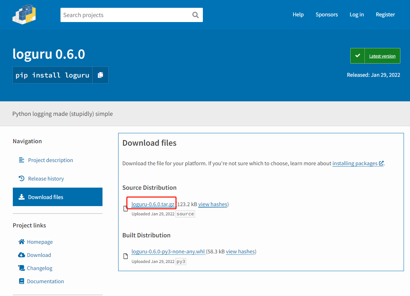Open the Changelog project link
Viewport: 410px width, 296px height.
click(x=40, y=268)
